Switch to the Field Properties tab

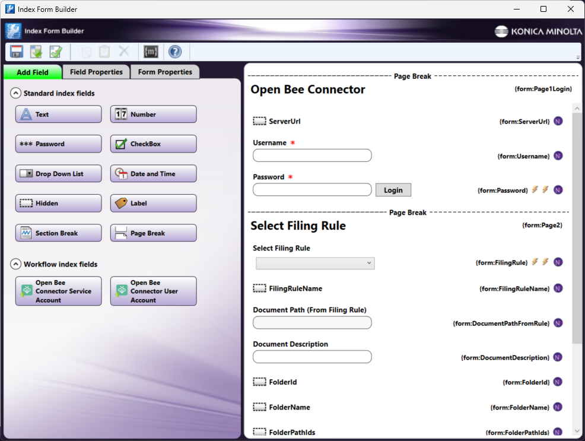96,71
